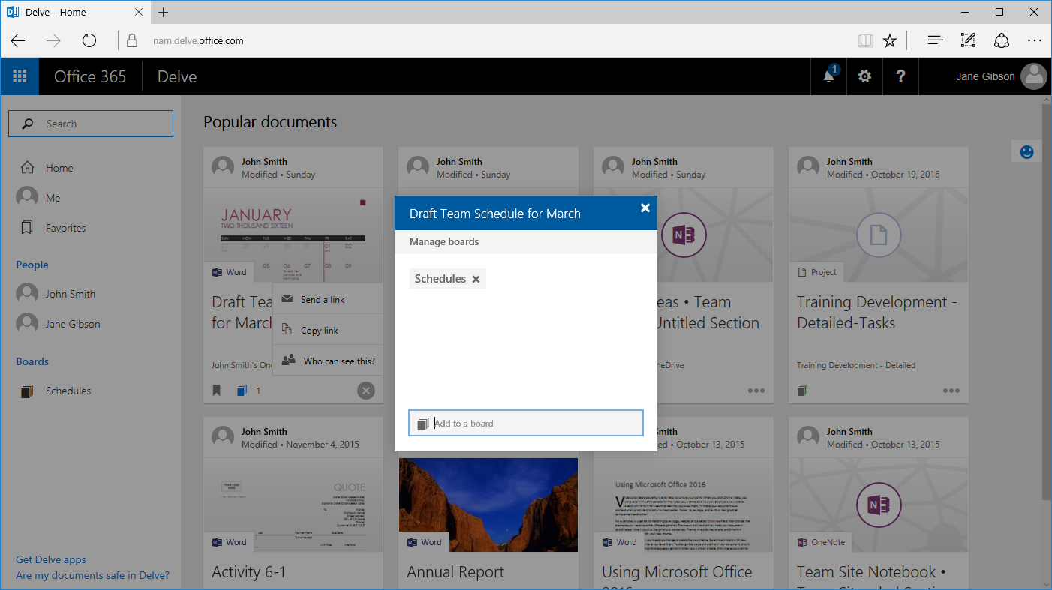The image size is (1052, 590).
Task: Click the Search box in the sidebar
Action: [x=91, y=124]
